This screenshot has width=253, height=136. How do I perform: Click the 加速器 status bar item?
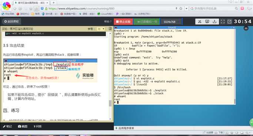click(x=208, y=132)
